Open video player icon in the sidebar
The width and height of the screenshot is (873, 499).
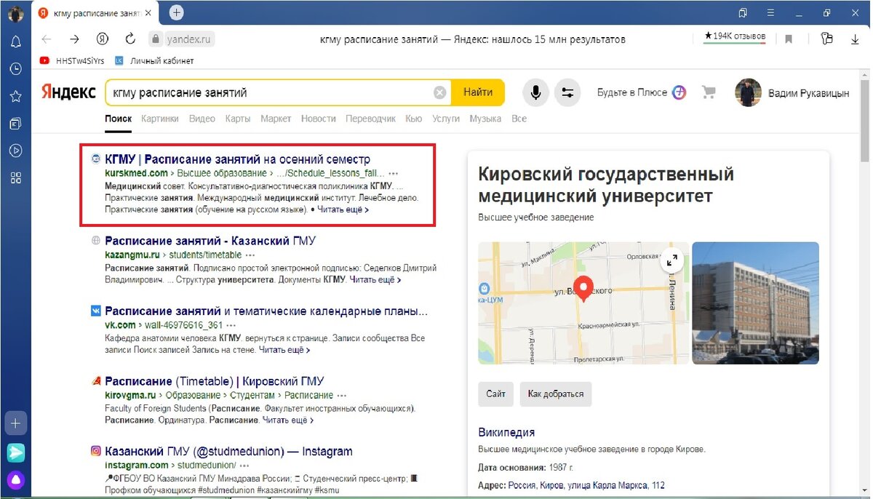click(16, 151)
